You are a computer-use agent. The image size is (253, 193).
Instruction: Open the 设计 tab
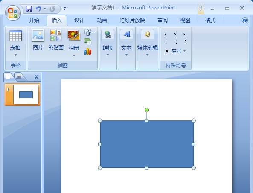pyautogui.click(x=79, y=20)
